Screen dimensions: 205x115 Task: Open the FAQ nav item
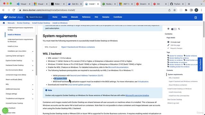(96, 17)
